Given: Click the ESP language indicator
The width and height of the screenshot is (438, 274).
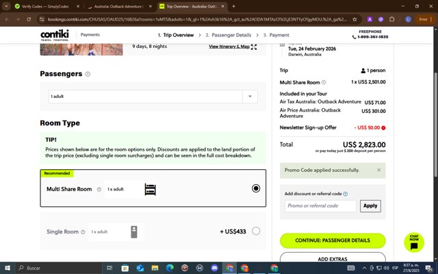Looking at the screenshot, I should (x=395, y=268).
